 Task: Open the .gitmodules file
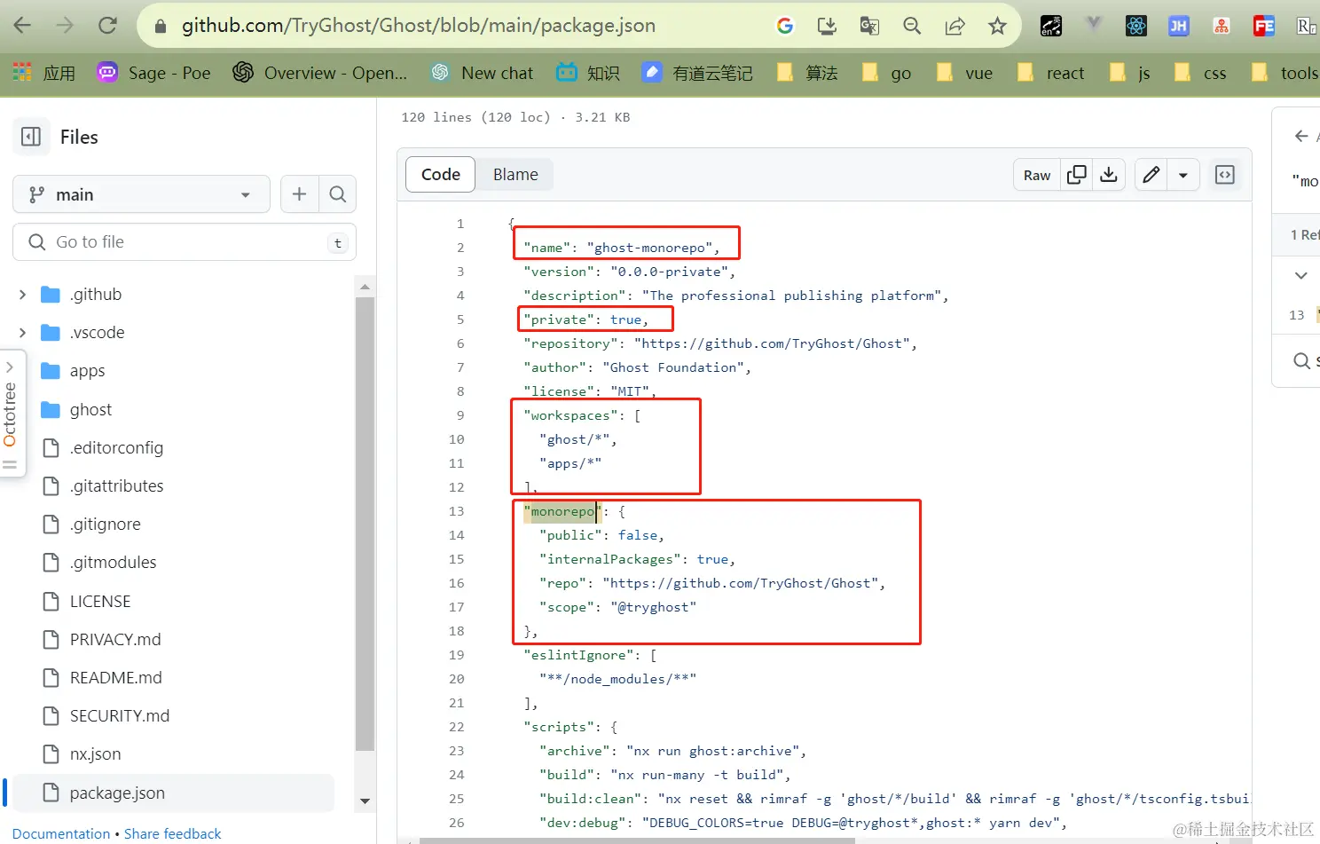pyautogui.click(x=113, y=563)
